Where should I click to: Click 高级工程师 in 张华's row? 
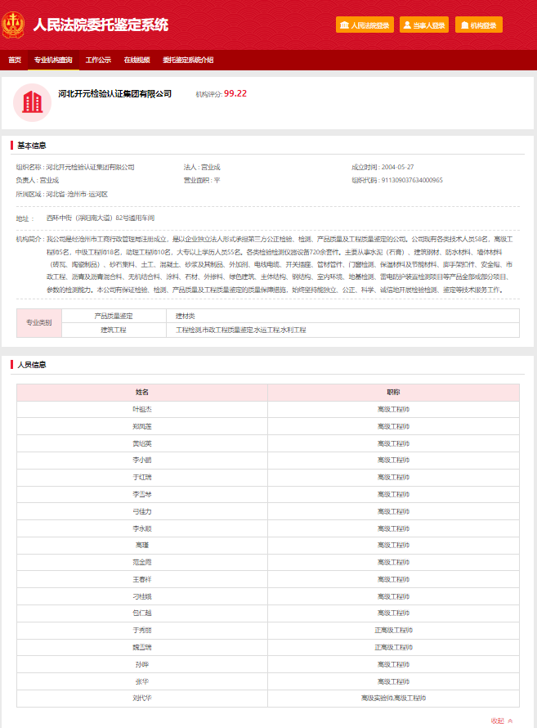[x=393, y=681]
